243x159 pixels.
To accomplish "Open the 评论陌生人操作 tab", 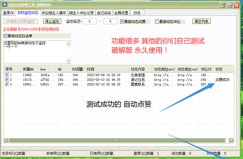I will (x=54, y=13).
